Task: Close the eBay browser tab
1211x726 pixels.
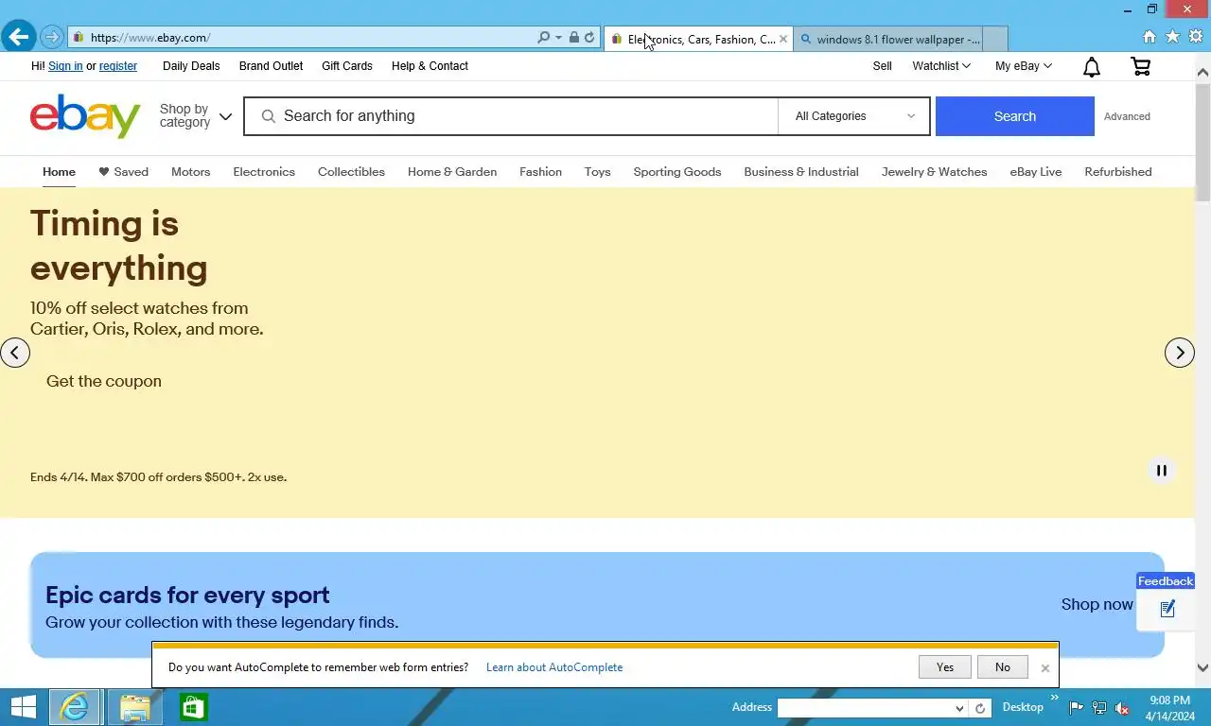Action: point(782,39)
